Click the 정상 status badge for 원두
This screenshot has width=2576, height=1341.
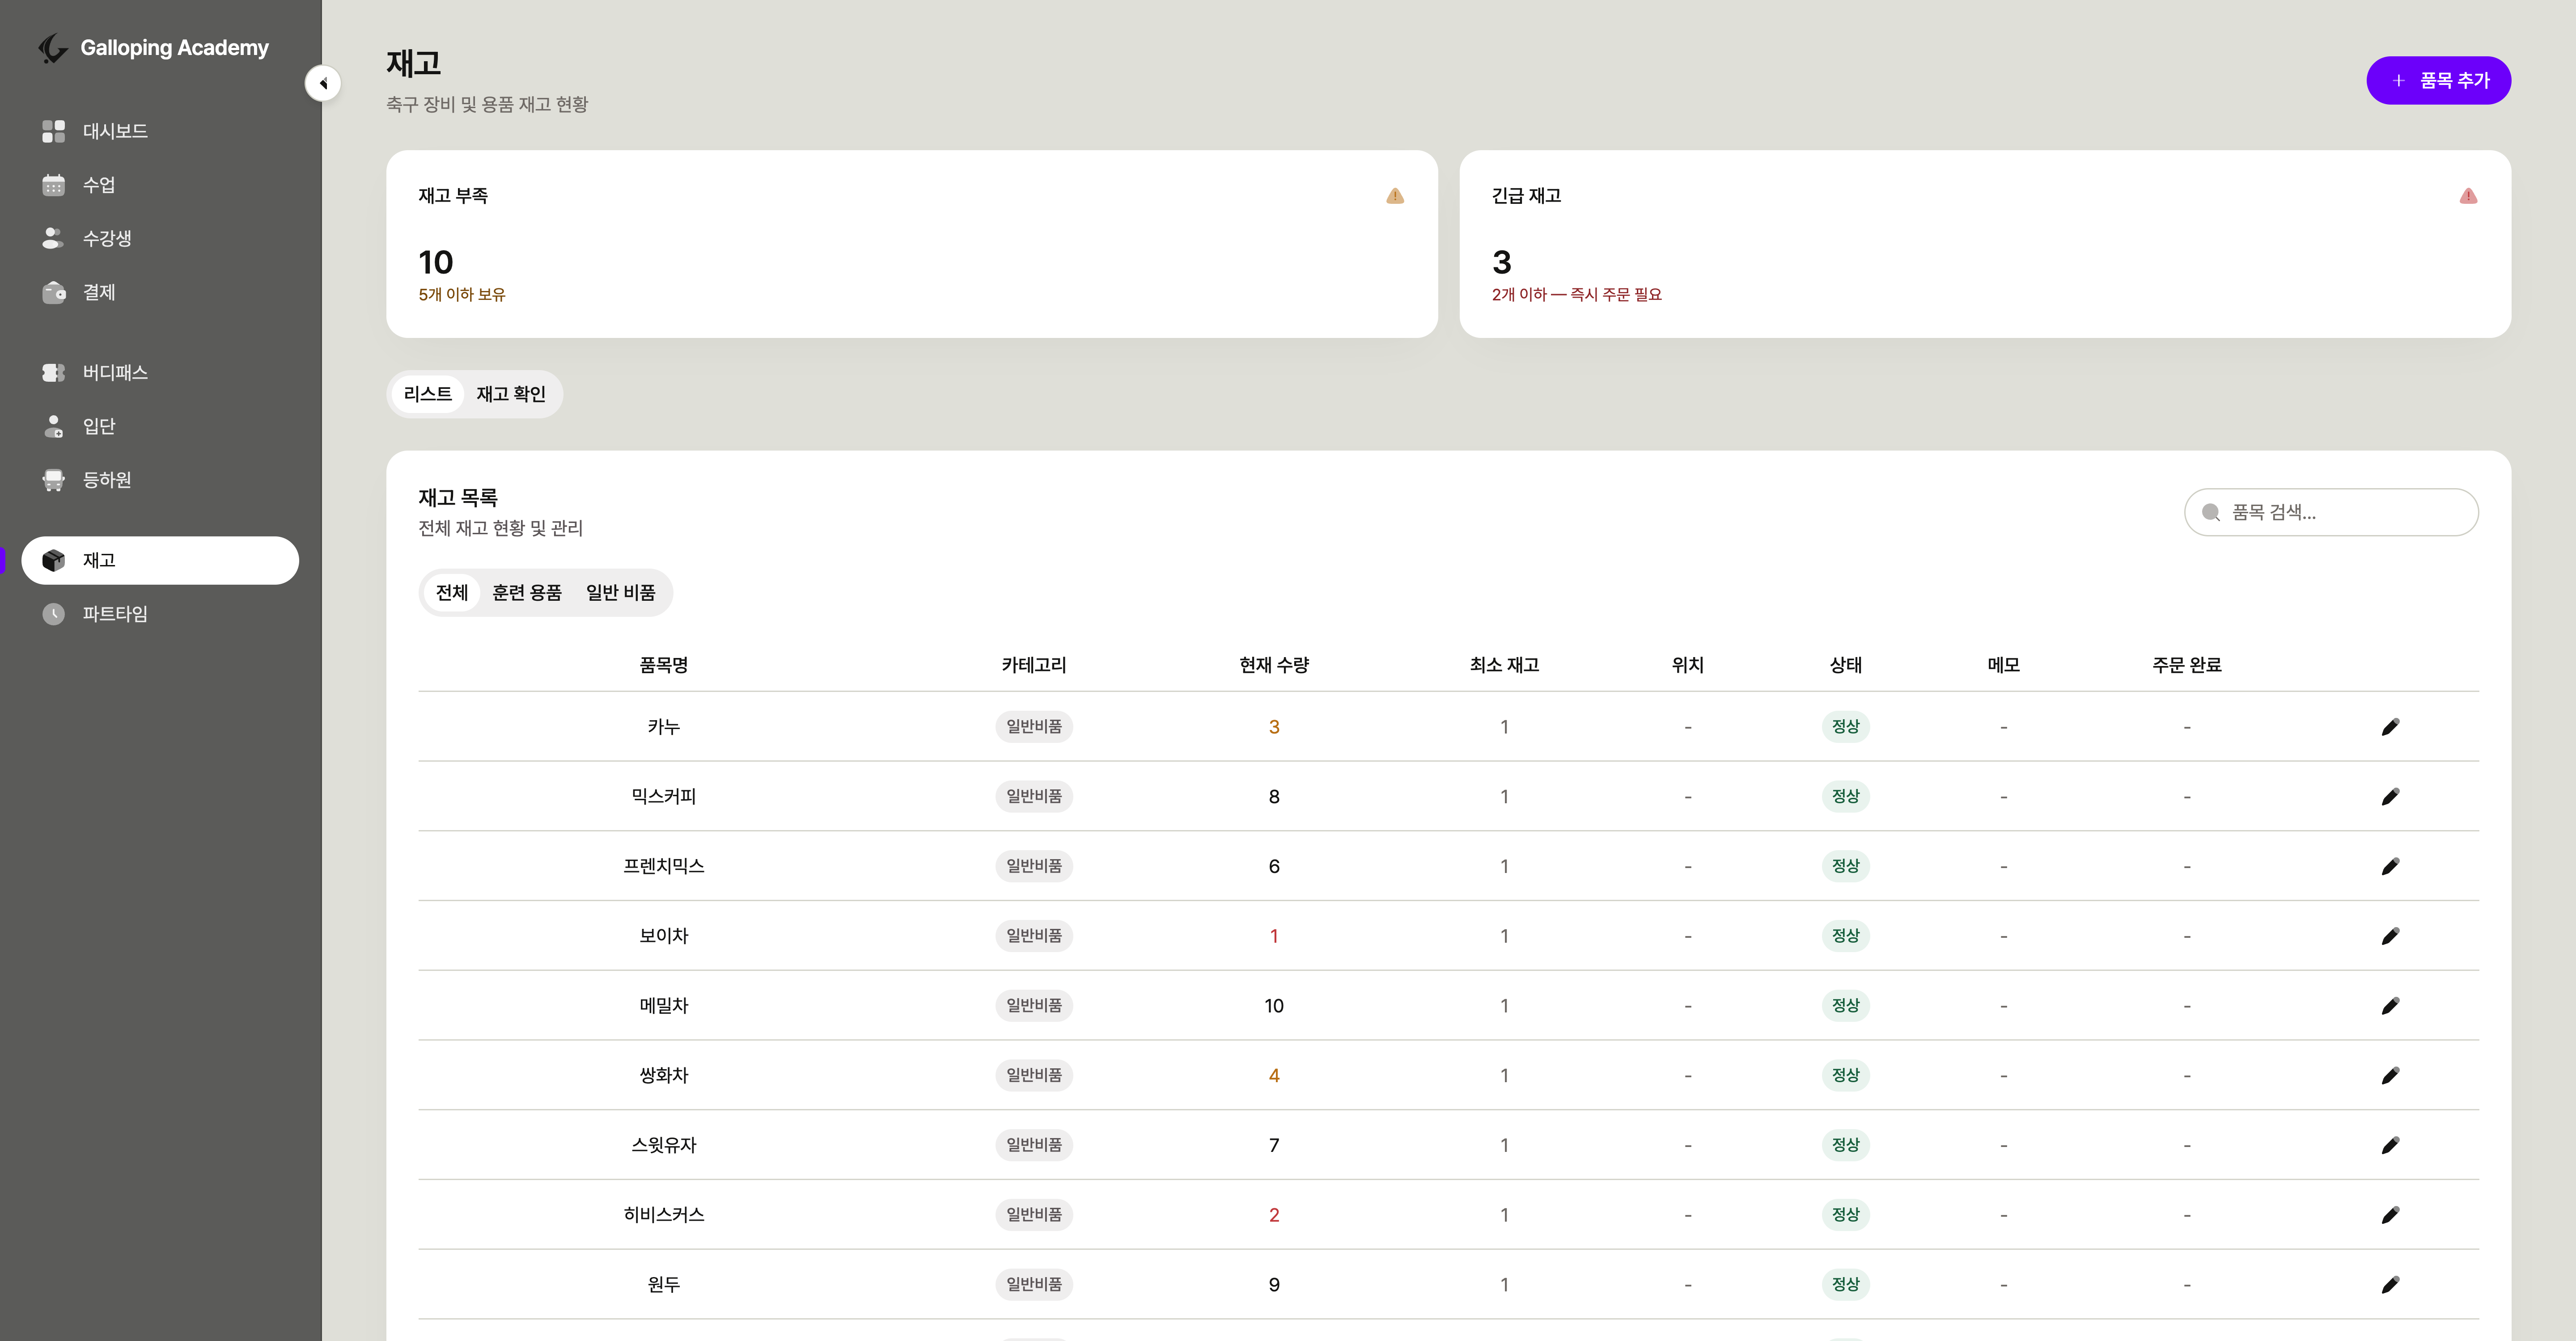pyautogui.click(x=1846, y=1285)
